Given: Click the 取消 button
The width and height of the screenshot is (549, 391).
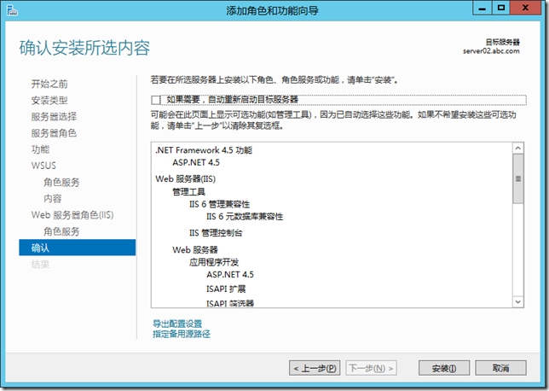Looking at the screenshot, I should [x=500, y=368].
